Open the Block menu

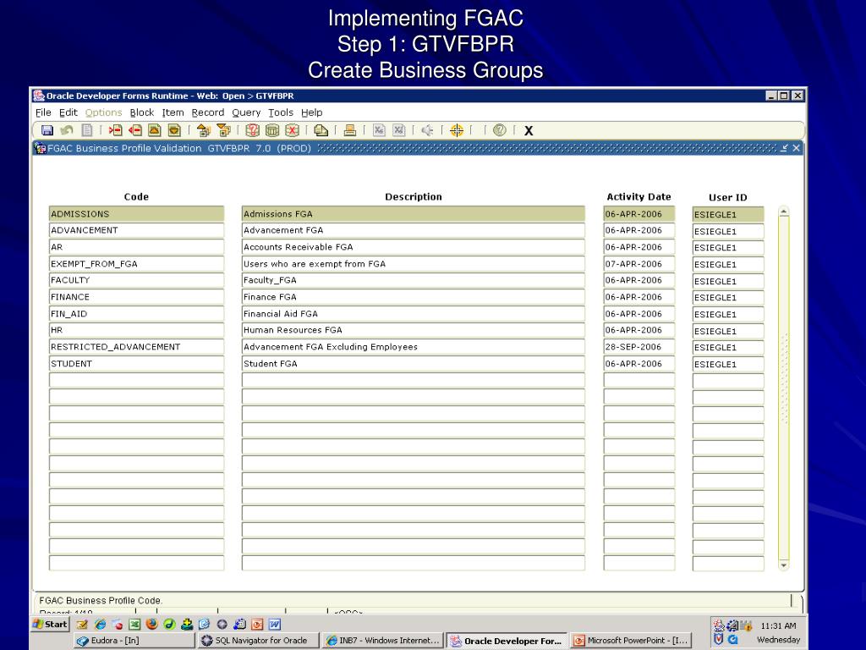pos(142,113)
